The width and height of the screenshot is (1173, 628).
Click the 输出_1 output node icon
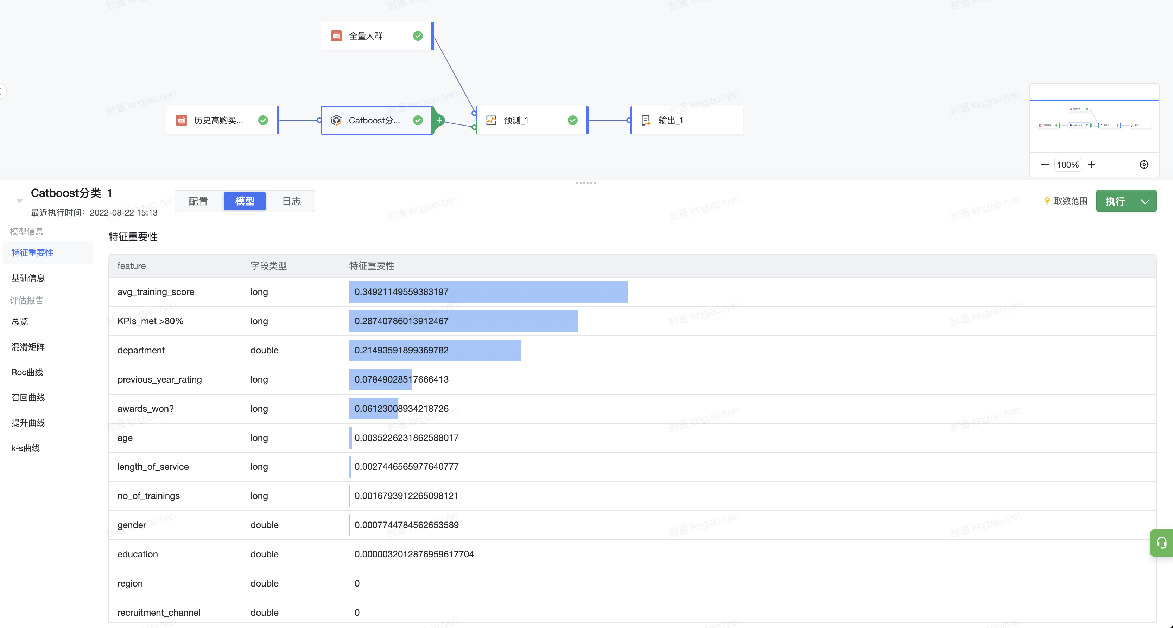645,120
